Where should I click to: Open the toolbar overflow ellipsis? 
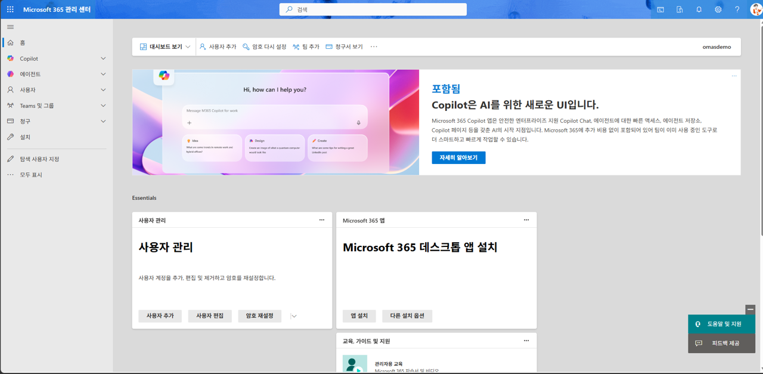(374, 47)
